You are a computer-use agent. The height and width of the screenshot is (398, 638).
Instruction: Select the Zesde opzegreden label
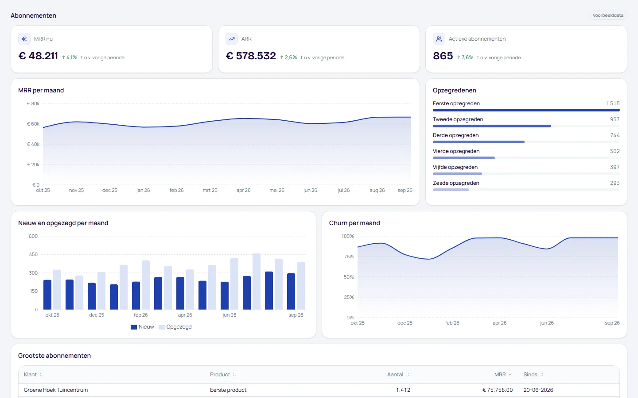coord(456,183)
